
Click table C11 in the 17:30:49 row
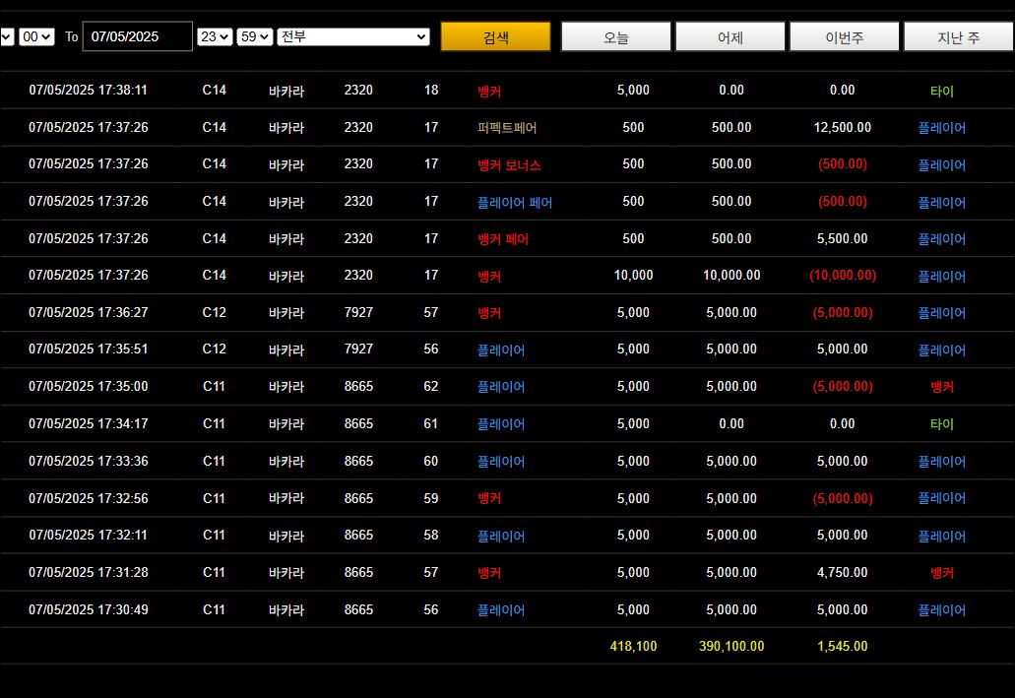coord(214,610)
